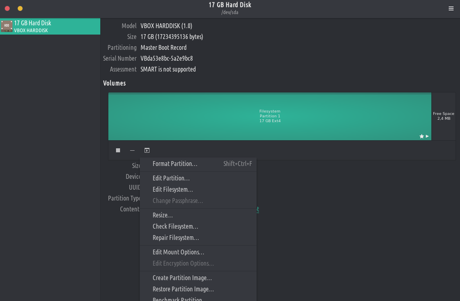460x301 pixels.
Task: Click the minus delete partition icon
Action: coord(132,150)
